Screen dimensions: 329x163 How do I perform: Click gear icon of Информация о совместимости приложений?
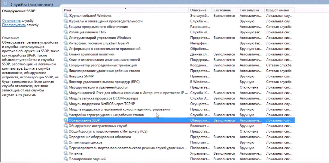point(66,48)
